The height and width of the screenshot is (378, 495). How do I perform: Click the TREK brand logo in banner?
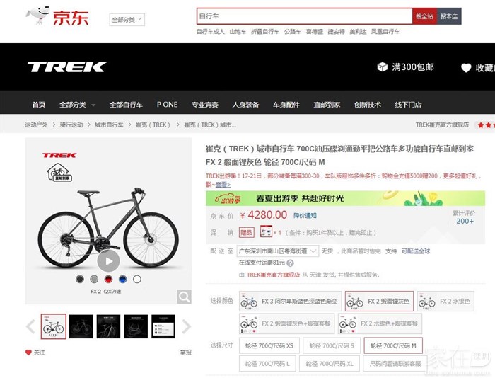coord(66,67)
